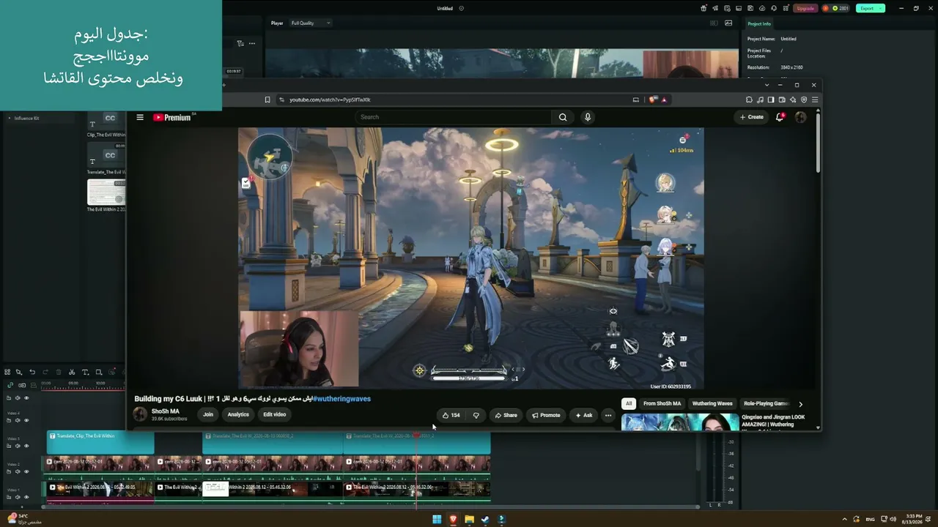Image resolution: width=938 pixels, height=527 pixels.
Task: Select the text tool in timeline toolbar
Action: [85, 373]
